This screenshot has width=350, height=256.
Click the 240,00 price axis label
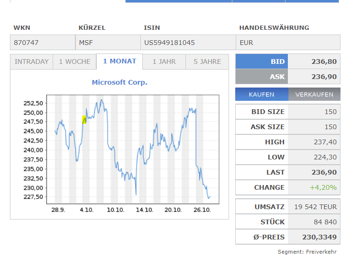click(x=33, y=150)
